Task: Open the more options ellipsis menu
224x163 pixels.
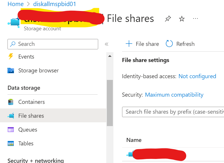Action: pyautogui.click(x=195, y=18)
